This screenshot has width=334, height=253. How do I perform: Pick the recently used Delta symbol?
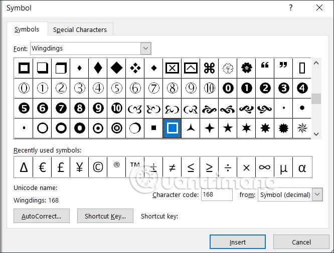point(24,167)
